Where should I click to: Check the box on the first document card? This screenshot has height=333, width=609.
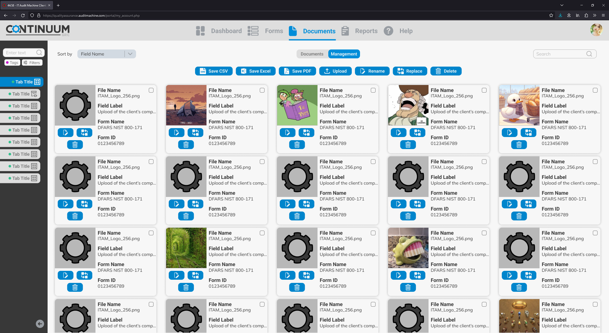(x=151, y=90)
